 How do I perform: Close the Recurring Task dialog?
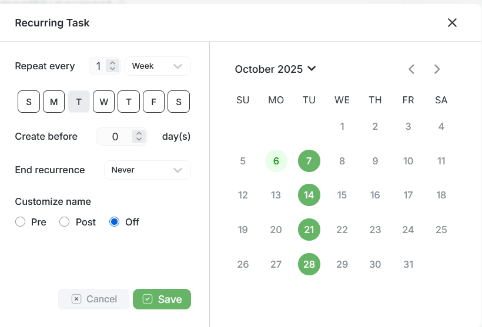452,23
